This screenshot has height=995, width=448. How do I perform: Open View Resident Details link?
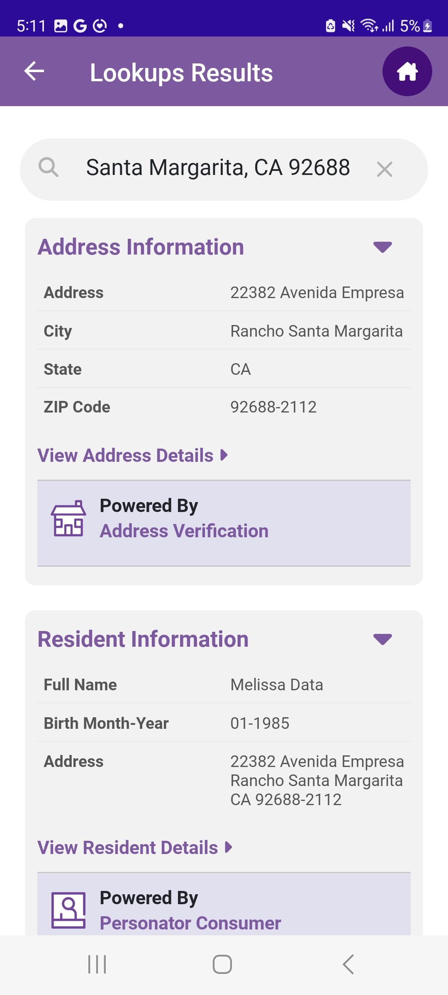[x=135, y=847]
